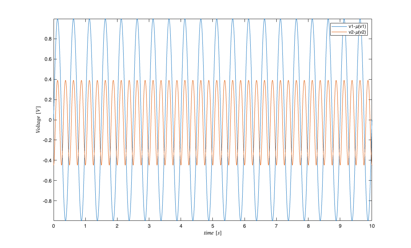Click the y-axis tick label -0.4
This screenshot has width=411, height=248.
(47, 160)
